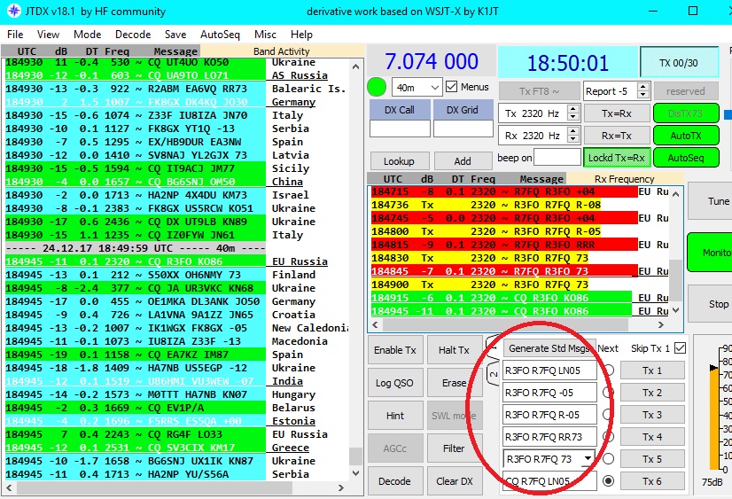Toggle the Lockd Tx=Rx button
The image size is (732, 499).
click(x=615, y=158)
